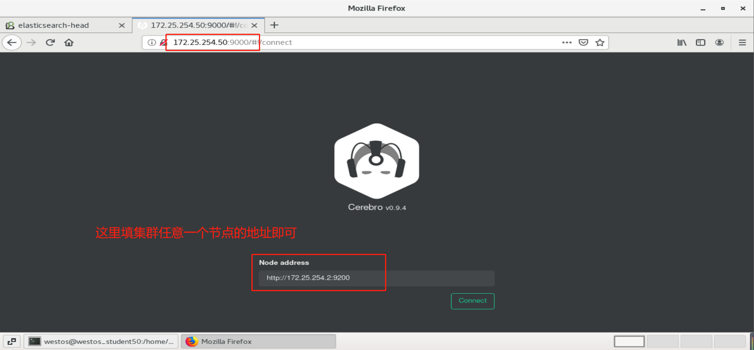Viewport: 754px width, 350px height.
Task: Click the Cerebro hexagon logo
Action: [x=376, y=161]
